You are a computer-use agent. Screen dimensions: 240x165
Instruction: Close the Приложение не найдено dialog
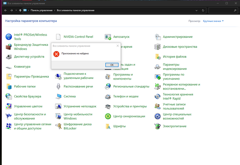point(118,46)
